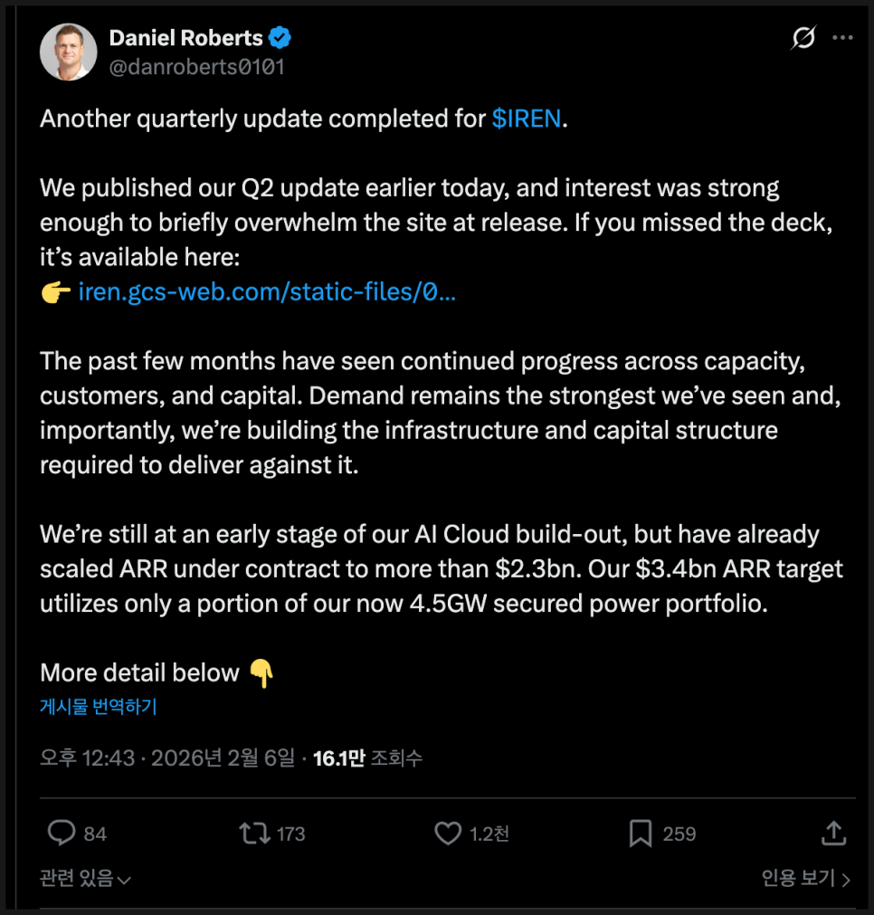Click the reply speech bubble icon
Image resolution: width=874 pixels, height=915 pixels.
(x=61, y=833)
